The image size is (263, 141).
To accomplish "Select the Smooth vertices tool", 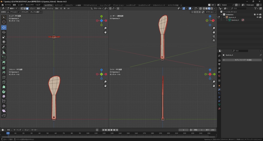I will [x=4, y=96].
